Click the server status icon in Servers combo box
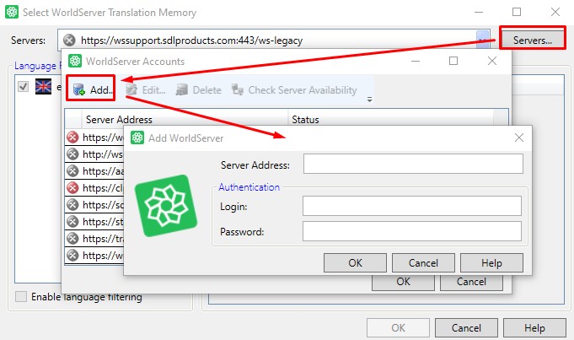This screenshot has width=574, height=340. click(x=70, y=40)
